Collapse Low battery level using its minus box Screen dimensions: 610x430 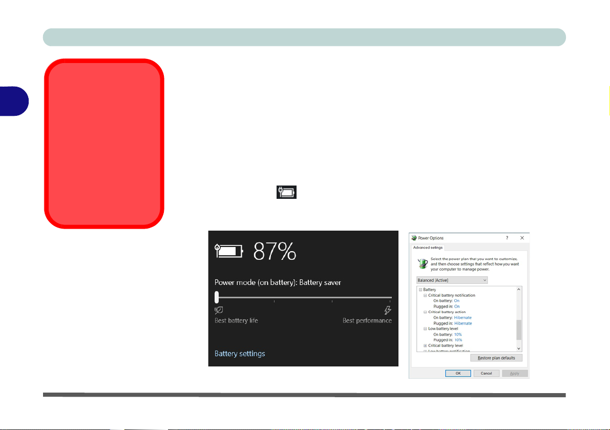click(425, 329)
